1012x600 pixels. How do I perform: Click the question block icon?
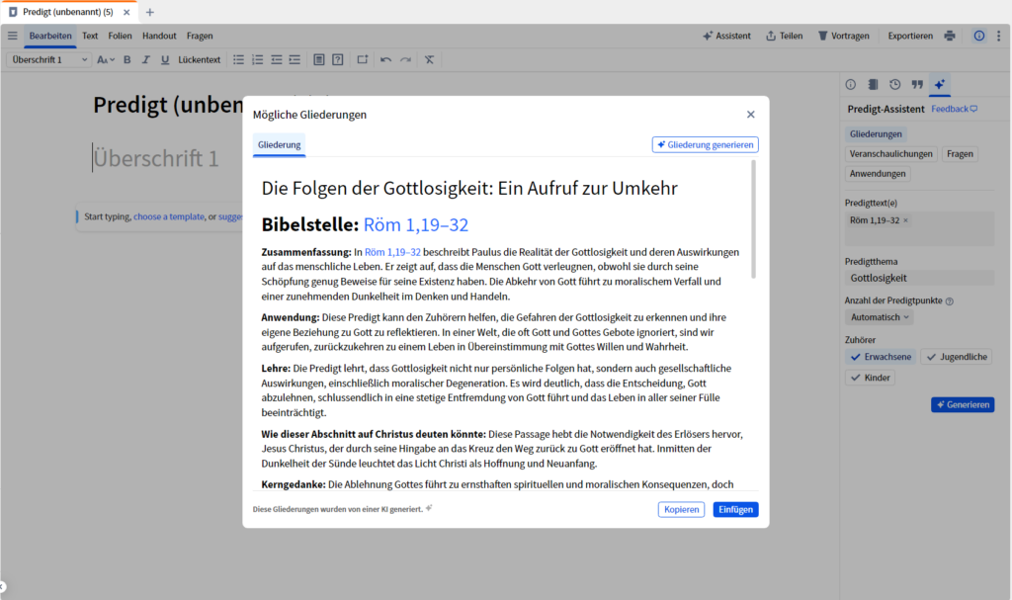point(338,59)
